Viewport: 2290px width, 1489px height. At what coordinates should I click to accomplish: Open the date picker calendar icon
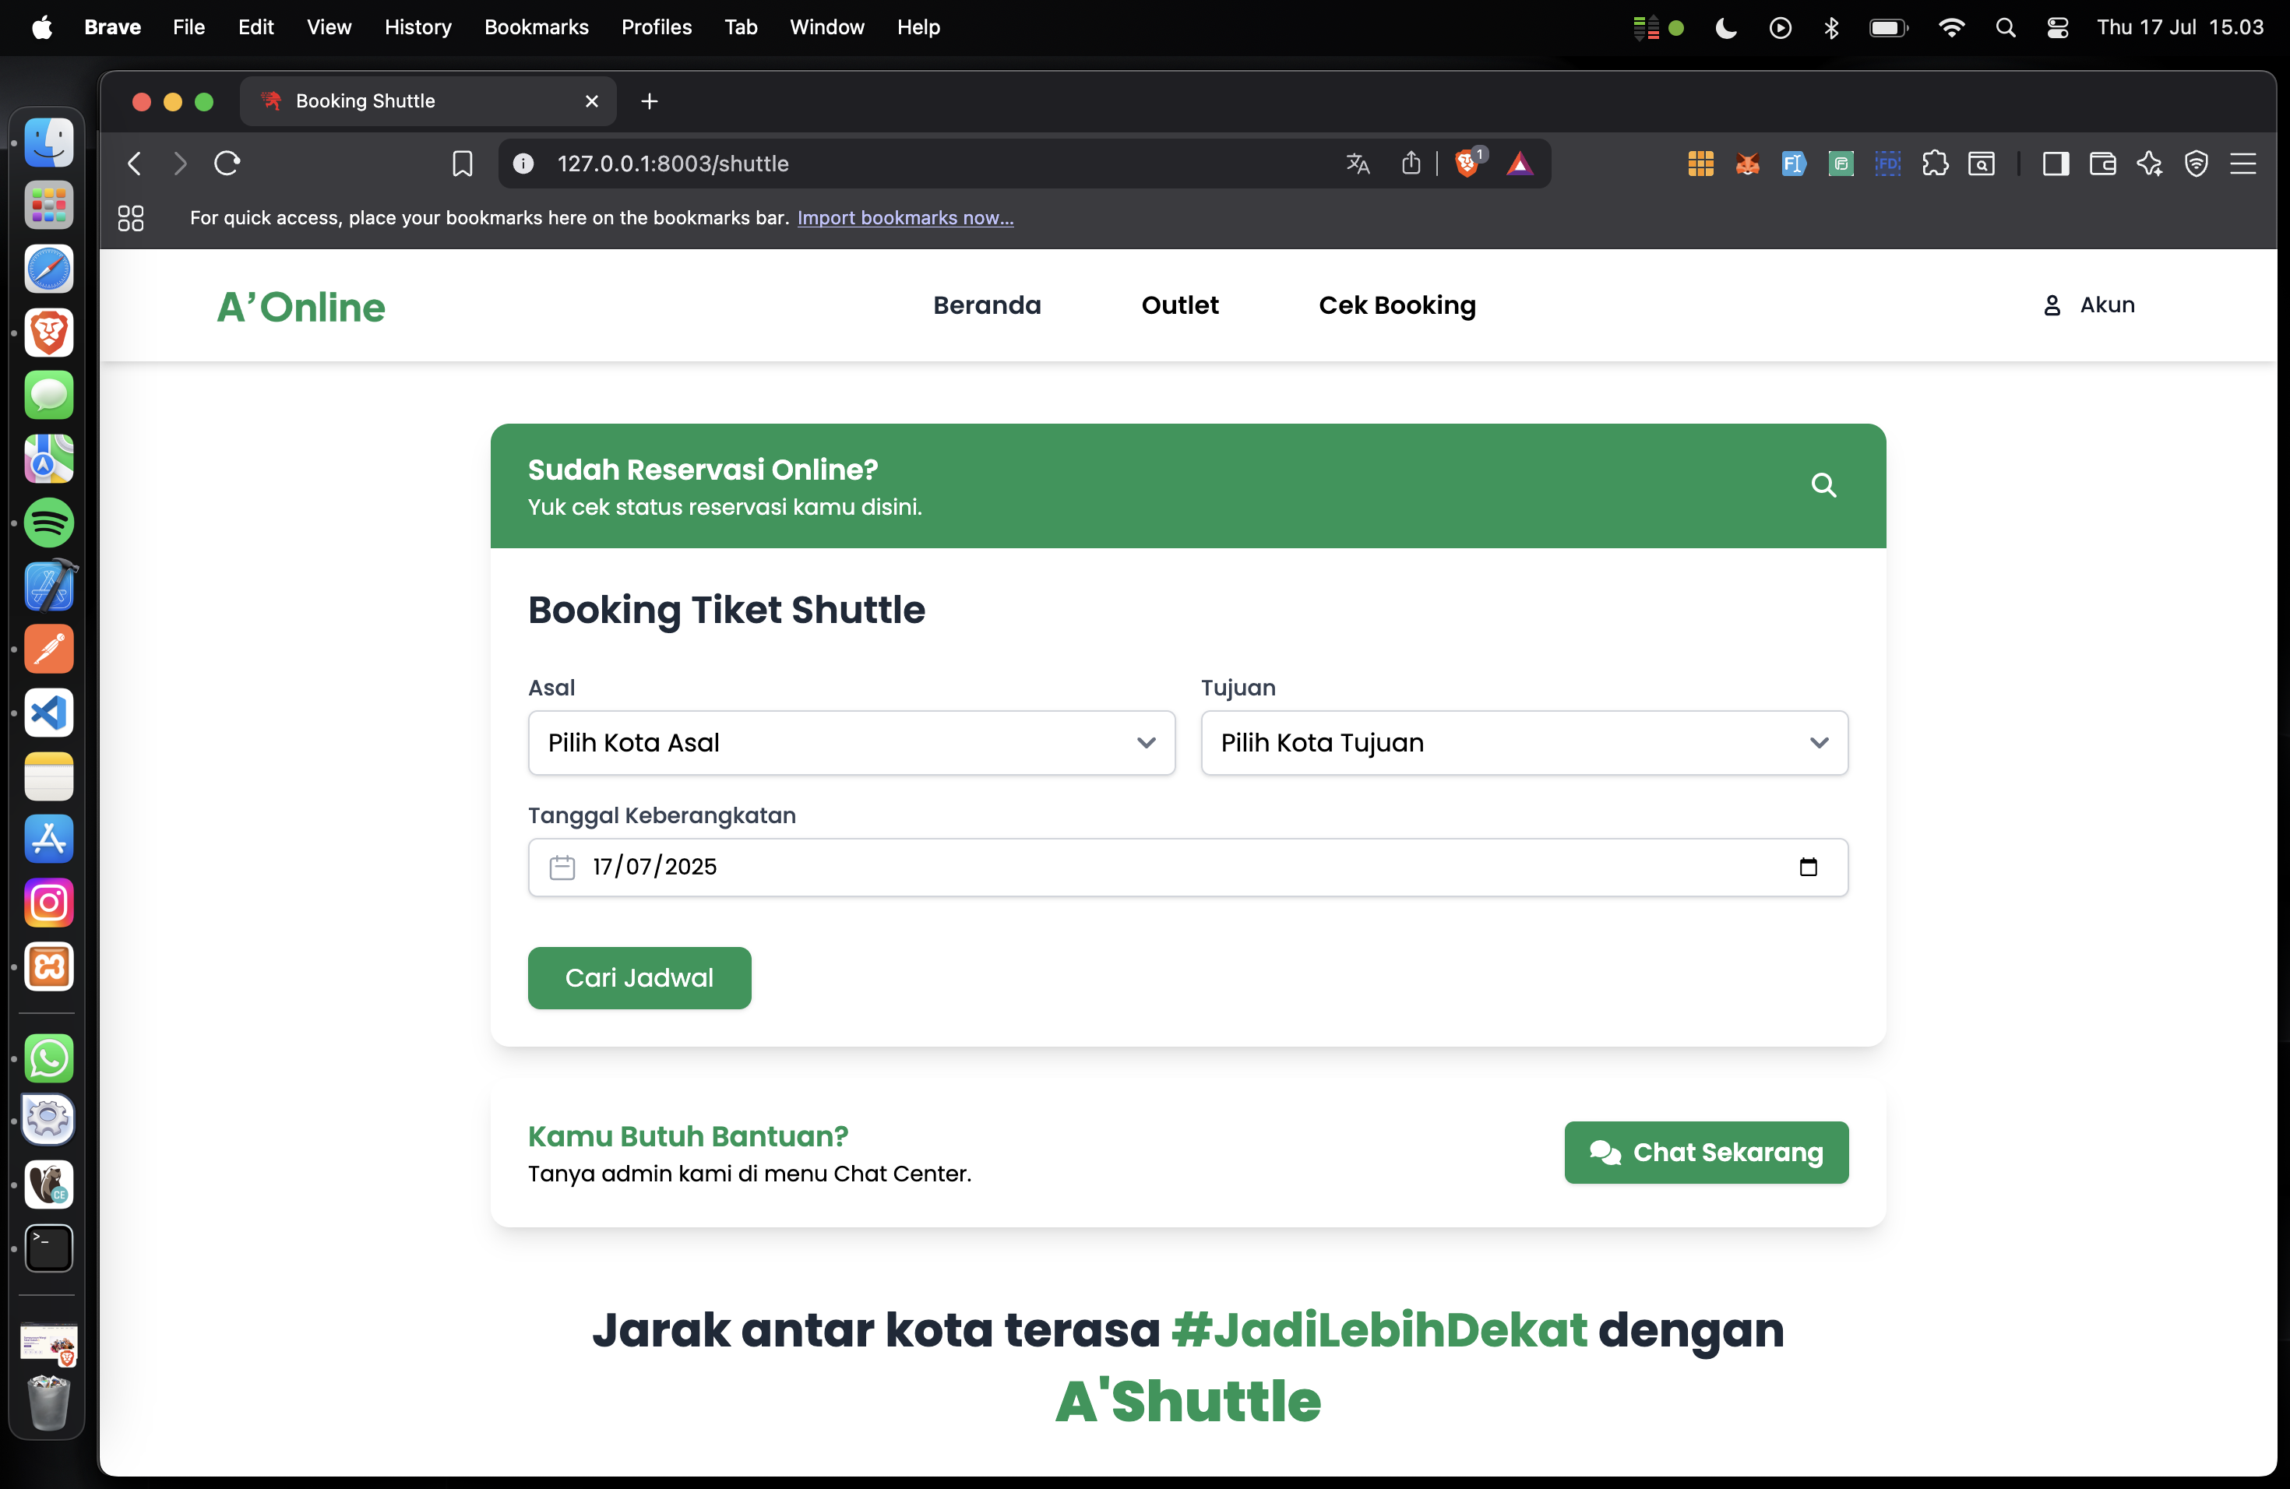(1808, 867)
